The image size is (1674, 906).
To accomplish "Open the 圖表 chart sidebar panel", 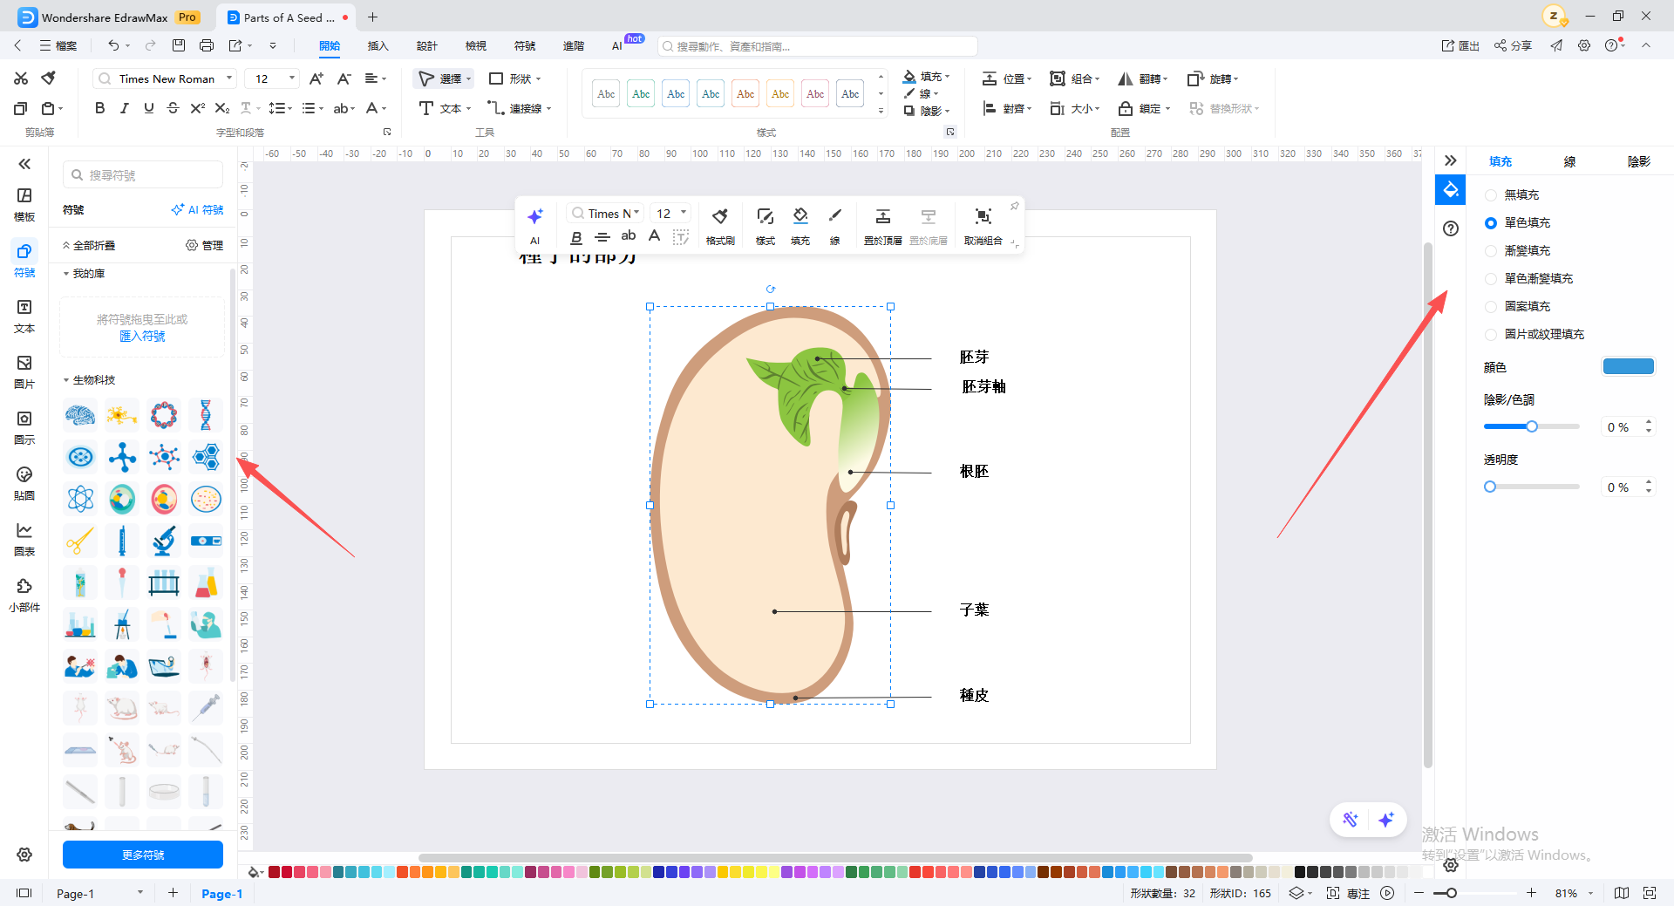I will 24,539.
